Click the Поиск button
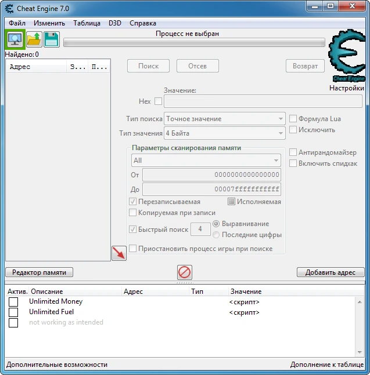 click(148, 65)
